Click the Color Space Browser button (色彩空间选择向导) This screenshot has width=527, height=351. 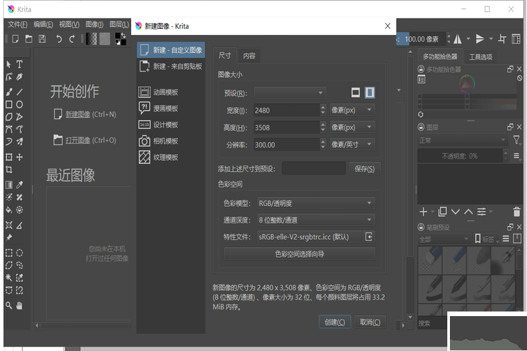pos(299,254)
